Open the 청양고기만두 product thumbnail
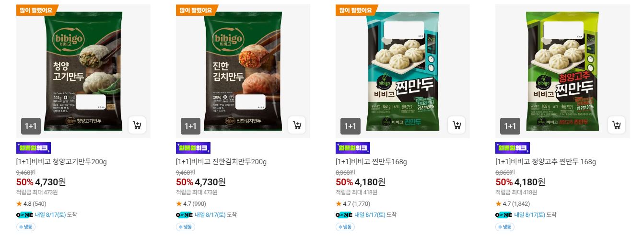Viewport: 631px width, 237px height. click(x=83, y=71)
